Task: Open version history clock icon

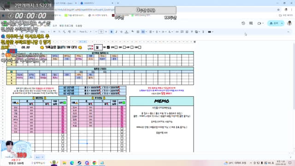Action: [x=243, y=23]
